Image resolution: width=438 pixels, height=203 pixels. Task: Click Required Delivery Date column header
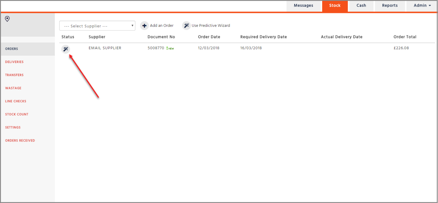264,37
